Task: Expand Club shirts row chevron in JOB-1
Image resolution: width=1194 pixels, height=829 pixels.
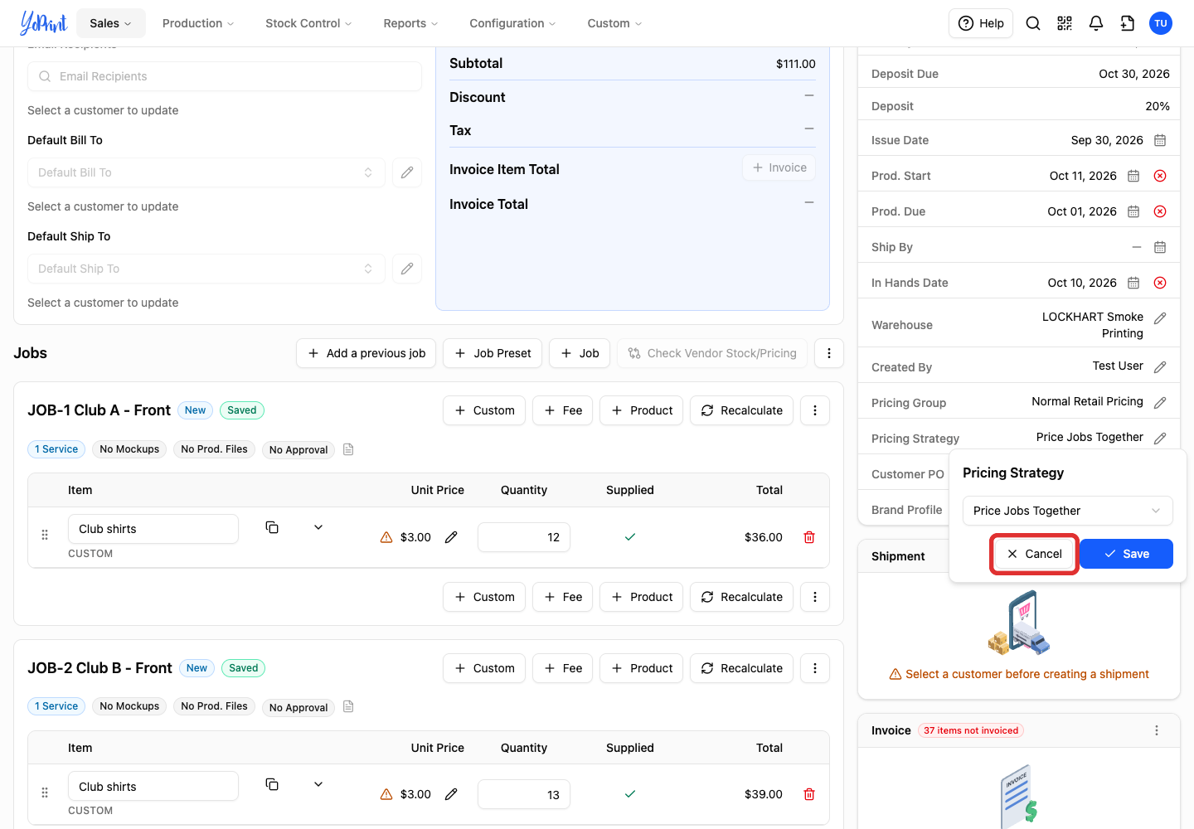Action: (x=318, y=527)
